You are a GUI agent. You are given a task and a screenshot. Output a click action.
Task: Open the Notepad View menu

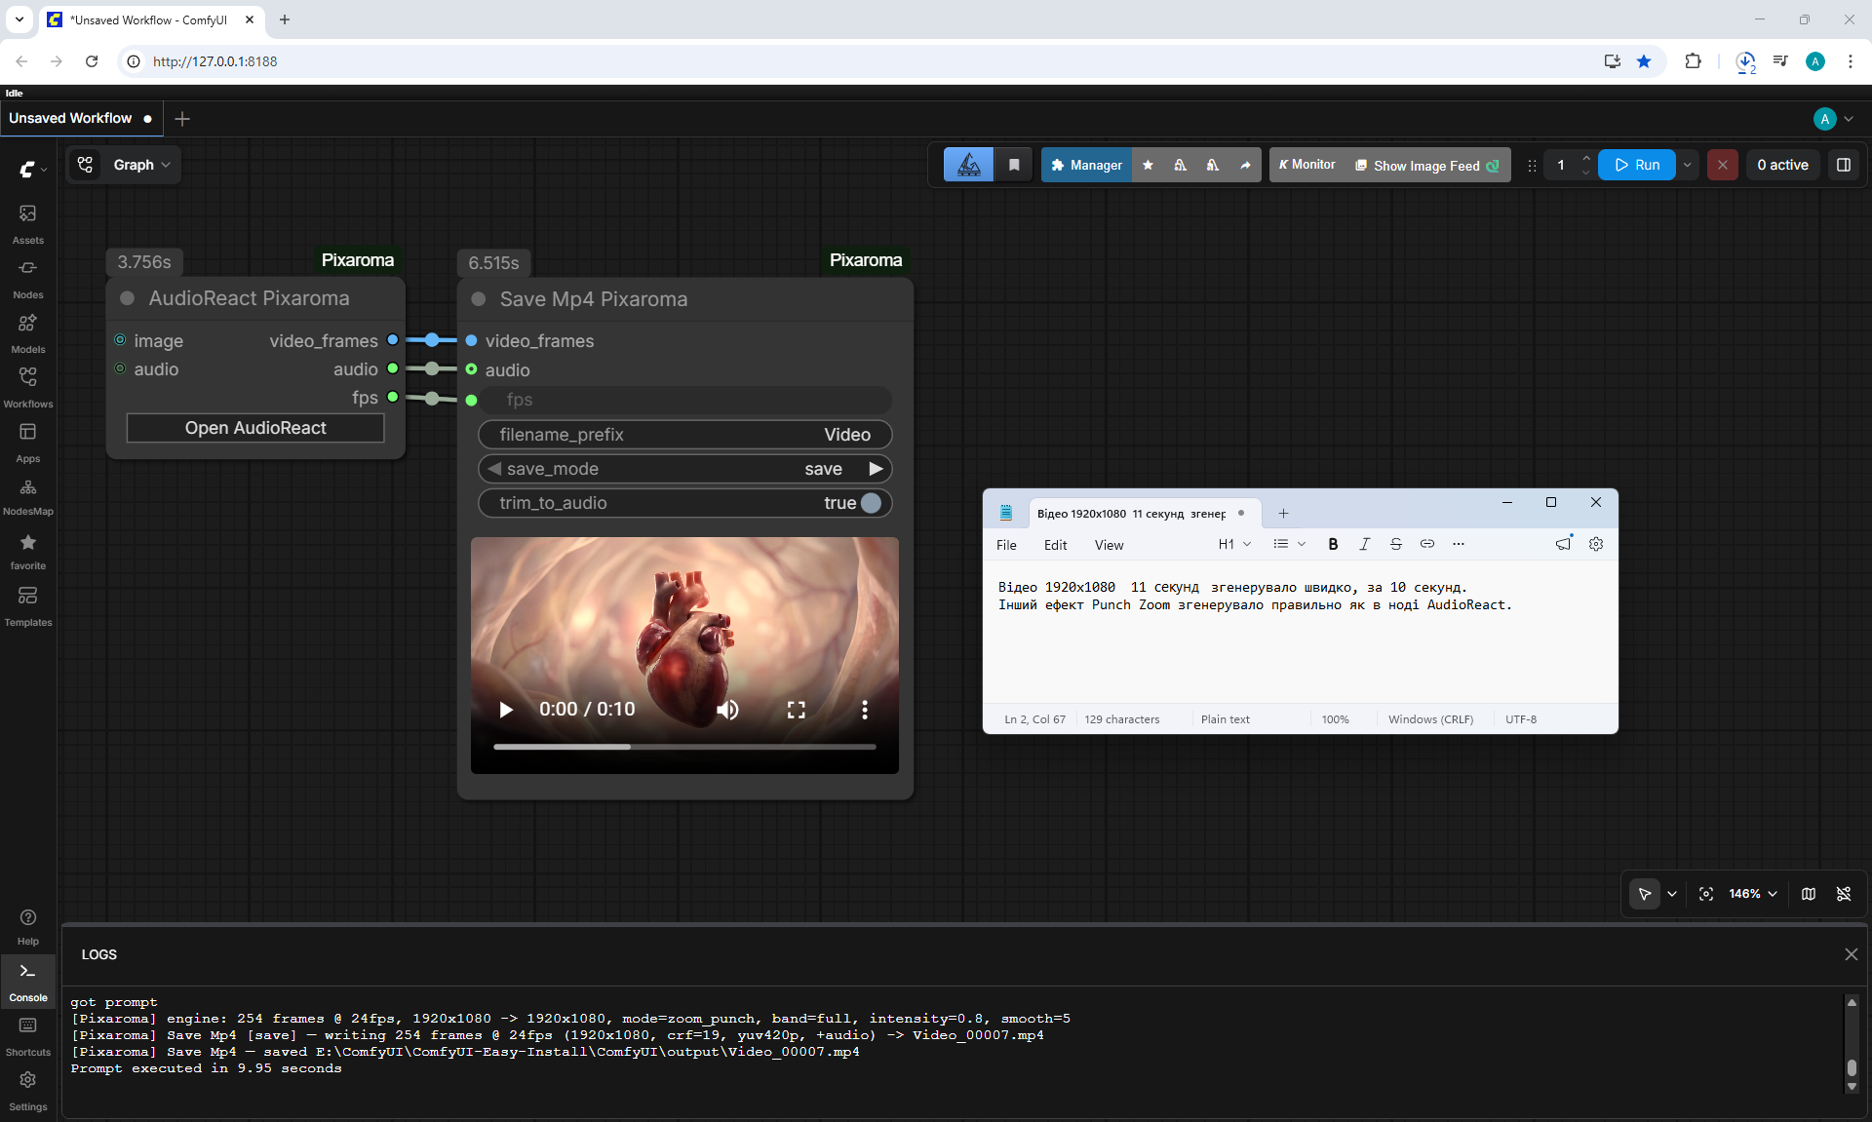pyautogui.click(x=1109, y=545)
